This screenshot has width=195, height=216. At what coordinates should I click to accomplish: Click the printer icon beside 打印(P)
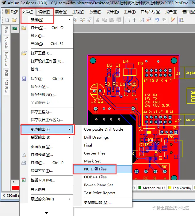pos(24,163)
